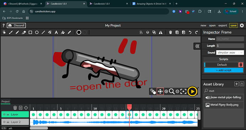The image size is (246, 130).
Task: Open the Discord! link button
Action: click(16, 25)
